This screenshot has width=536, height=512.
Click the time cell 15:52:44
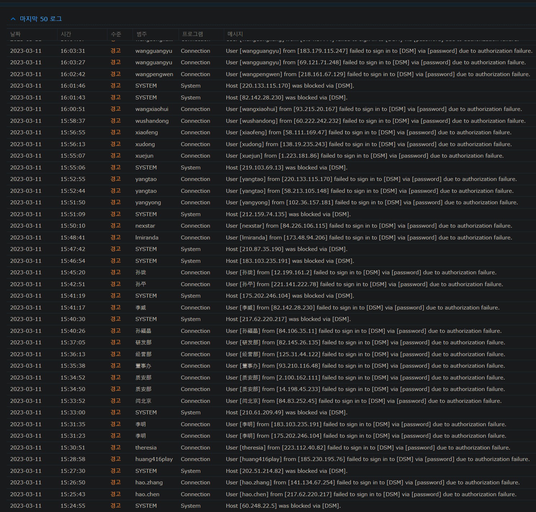73,191
